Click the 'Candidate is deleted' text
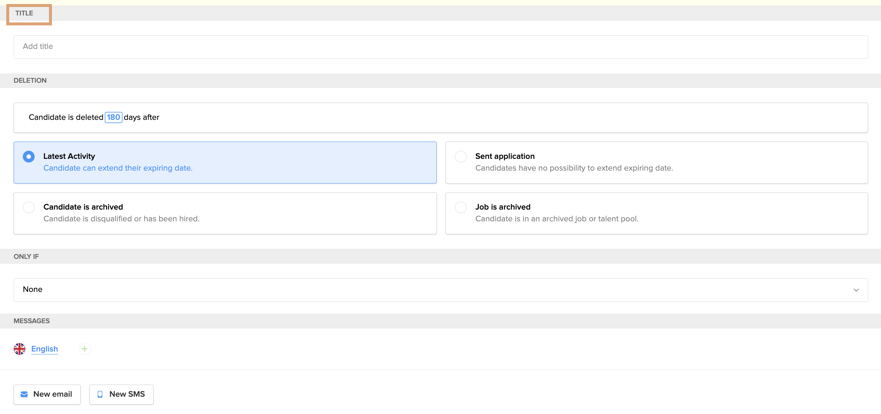 pyautogui.click(x=66, y=117)
